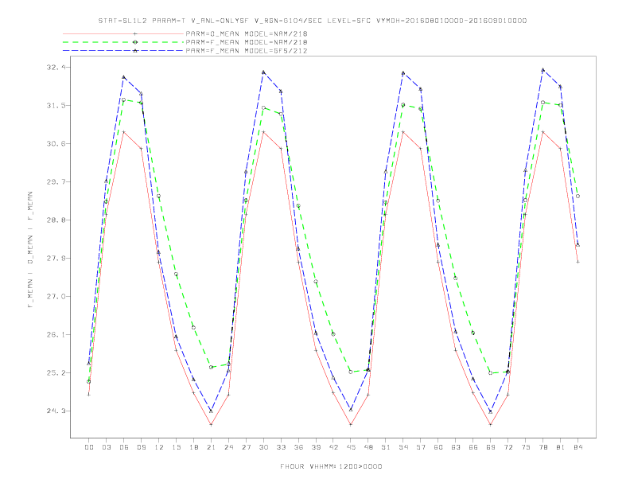
Task: Click x-axis tick label 69
Action: (x=491, y=447)
